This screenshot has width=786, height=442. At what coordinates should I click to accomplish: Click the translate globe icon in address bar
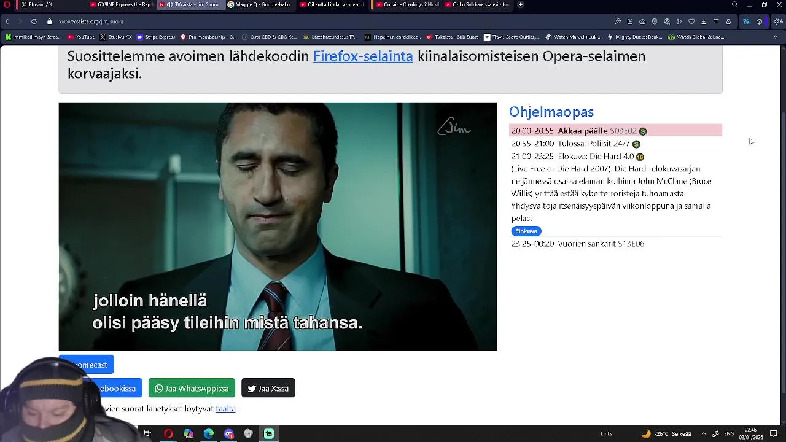(667, 21)
